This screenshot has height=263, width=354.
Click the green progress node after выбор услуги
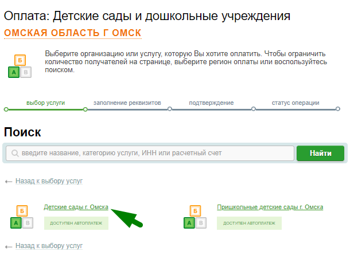point(85,109)
